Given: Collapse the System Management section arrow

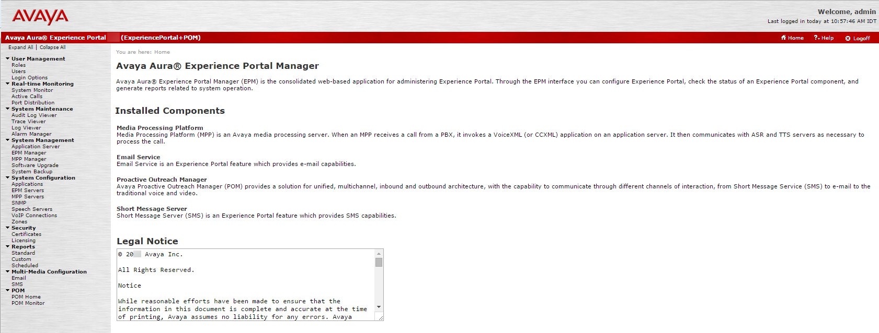Looking at the screenshot, I should [7, 140].
